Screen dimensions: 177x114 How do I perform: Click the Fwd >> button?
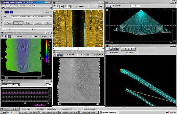tap(28, 23)
